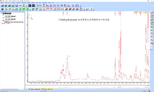Toggle the red-highlighted data block in browser tree
The width and height of the screenshot is (154, 92).
6,22
